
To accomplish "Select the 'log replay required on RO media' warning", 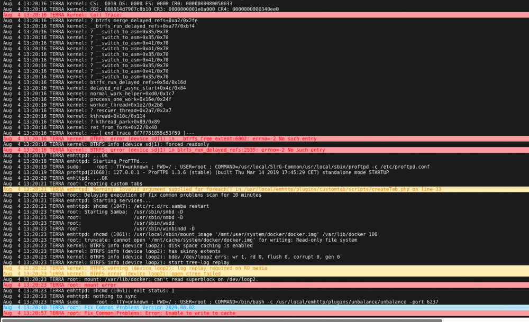I will pyautogui.click(x=266, y=268).
